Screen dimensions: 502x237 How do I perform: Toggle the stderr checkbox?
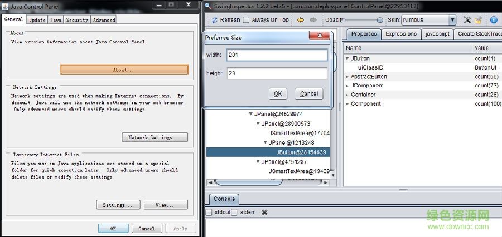[x=235, y=212]
